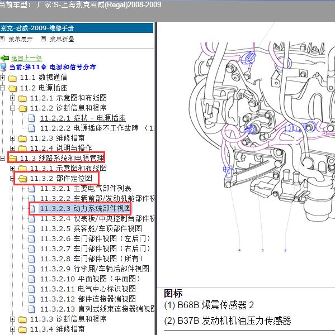Open 11.1 数据通信 section
Screen dimensions: 335x335
(44, 78)
